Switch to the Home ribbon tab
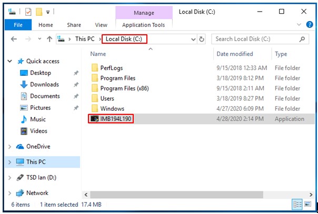The height and width of the screenshot is (214, 318). (x=46, y=25)
